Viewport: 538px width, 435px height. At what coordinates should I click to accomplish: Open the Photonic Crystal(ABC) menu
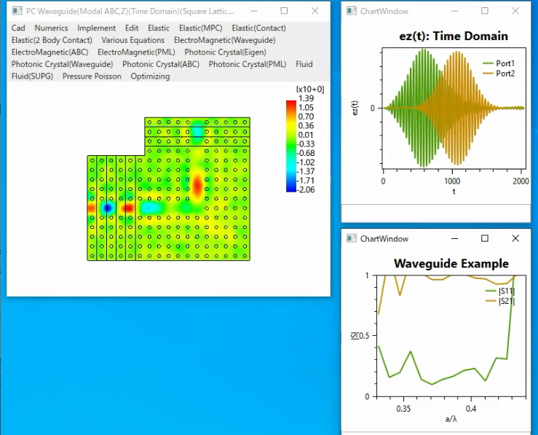tap(161, 64)
